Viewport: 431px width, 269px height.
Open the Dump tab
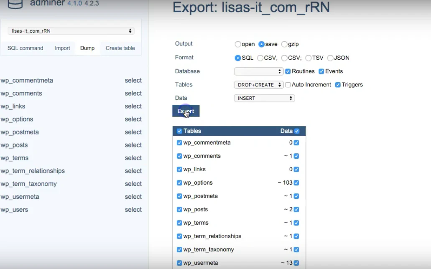pos(87,48)
